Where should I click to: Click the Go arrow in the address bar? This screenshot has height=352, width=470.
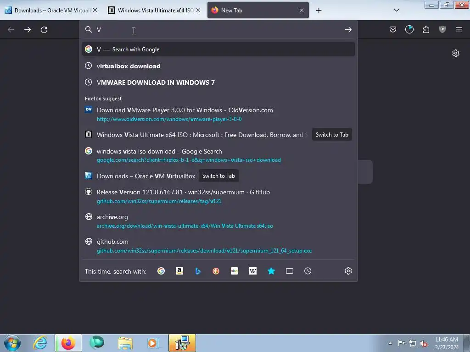(348, 30)
